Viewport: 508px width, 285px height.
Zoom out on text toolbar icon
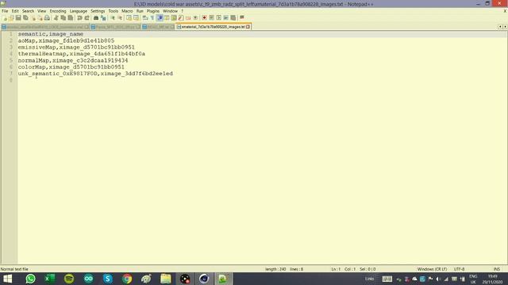[120, 17]
